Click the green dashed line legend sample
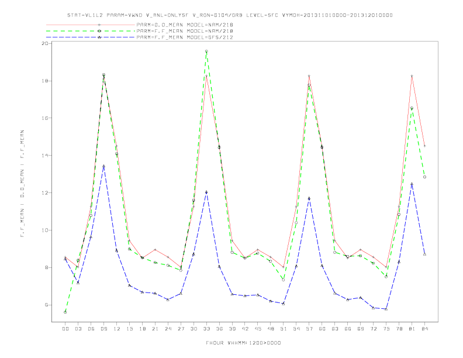 click(91, 31)
